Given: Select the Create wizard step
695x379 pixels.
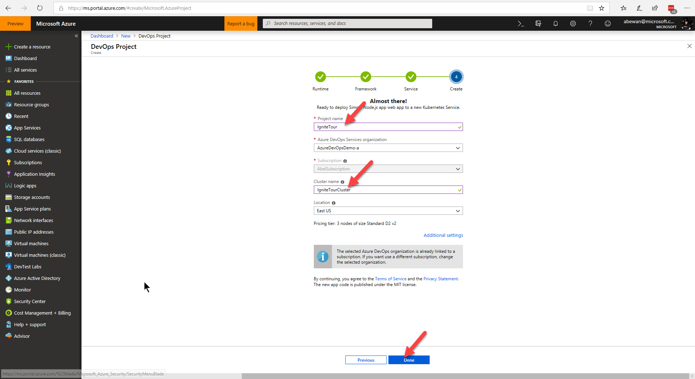Looking at the screenshot, I should pyautogui.click(x=456, y=77).
